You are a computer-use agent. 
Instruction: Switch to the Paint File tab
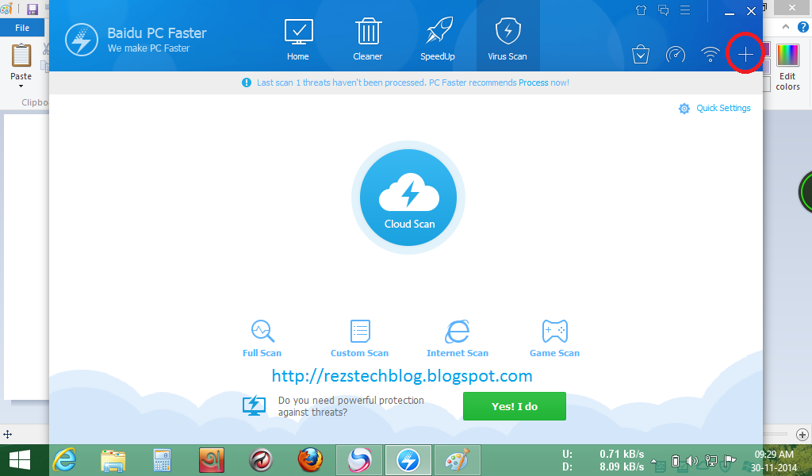pos(22,26)
